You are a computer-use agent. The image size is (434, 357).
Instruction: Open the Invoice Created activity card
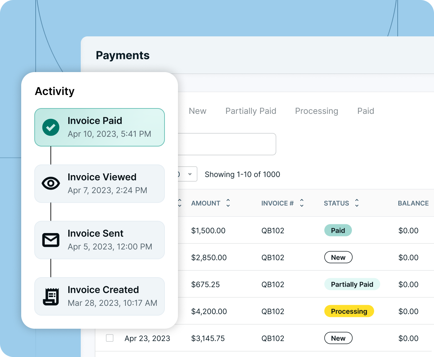click(x=100, y=296)
